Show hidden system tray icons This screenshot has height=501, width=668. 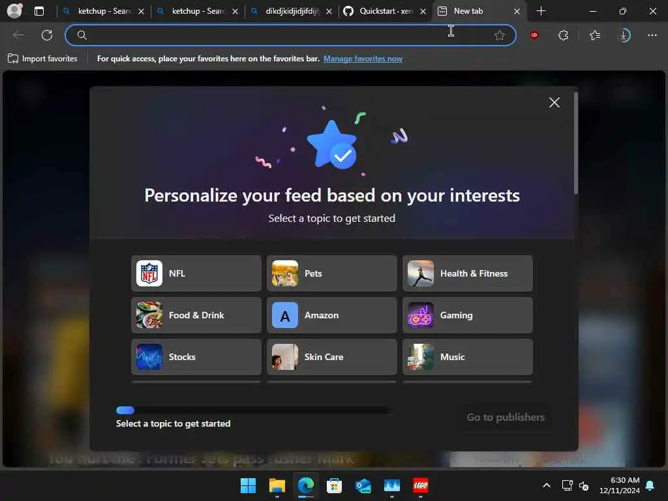547,485
